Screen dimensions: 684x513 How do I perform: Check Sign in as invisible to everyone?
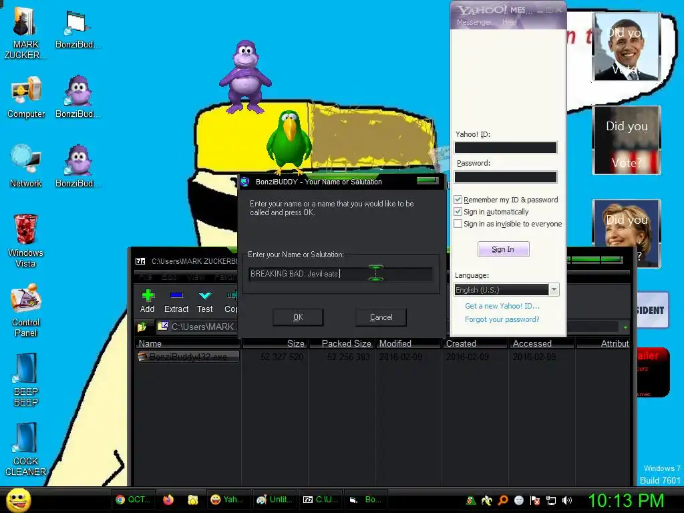(x=458, y=224)
